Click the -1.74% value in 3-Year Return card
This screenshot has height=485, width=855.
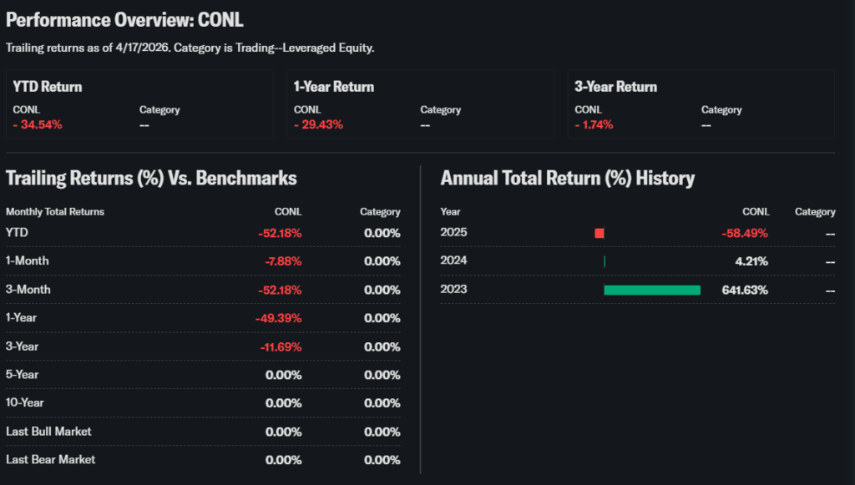[594, 124]
